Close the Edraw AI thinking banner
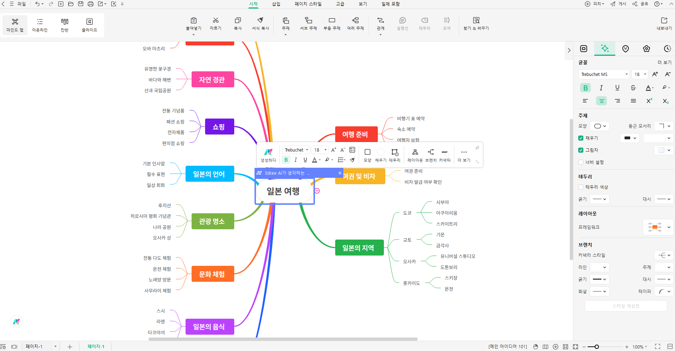 (340, 173)
